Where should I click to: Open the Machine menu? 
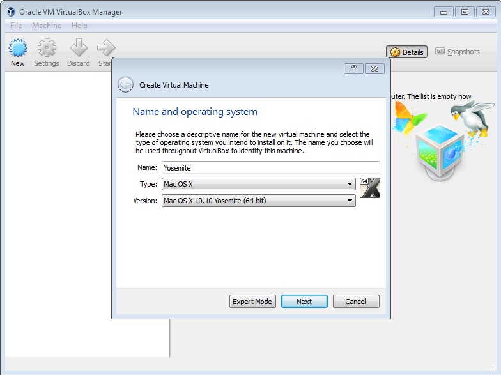47,26
